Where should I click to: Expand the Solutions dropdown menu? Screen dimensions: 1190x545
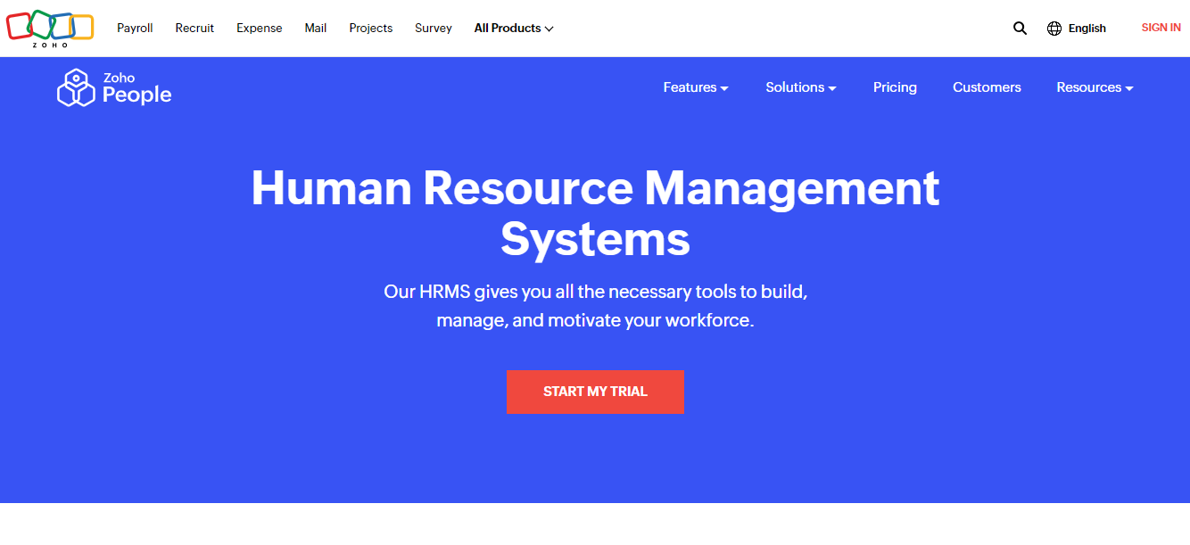click(801, 87)
